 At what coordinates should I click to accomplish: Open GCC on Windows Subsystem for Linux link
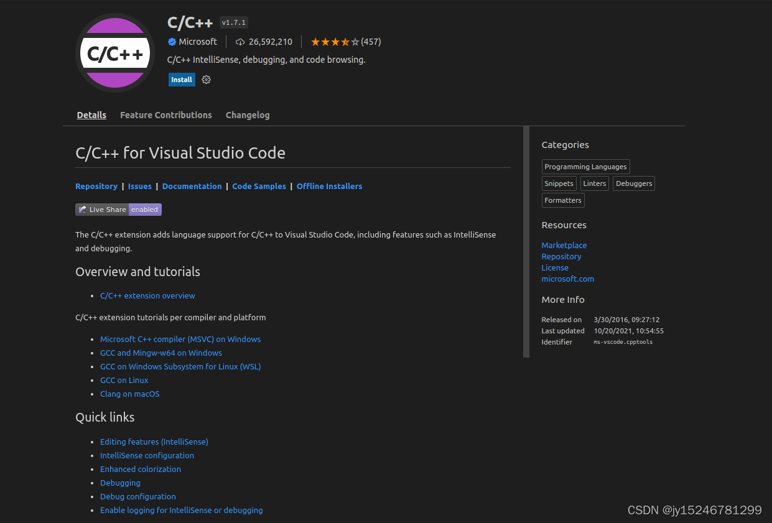[x=180, y=366]
